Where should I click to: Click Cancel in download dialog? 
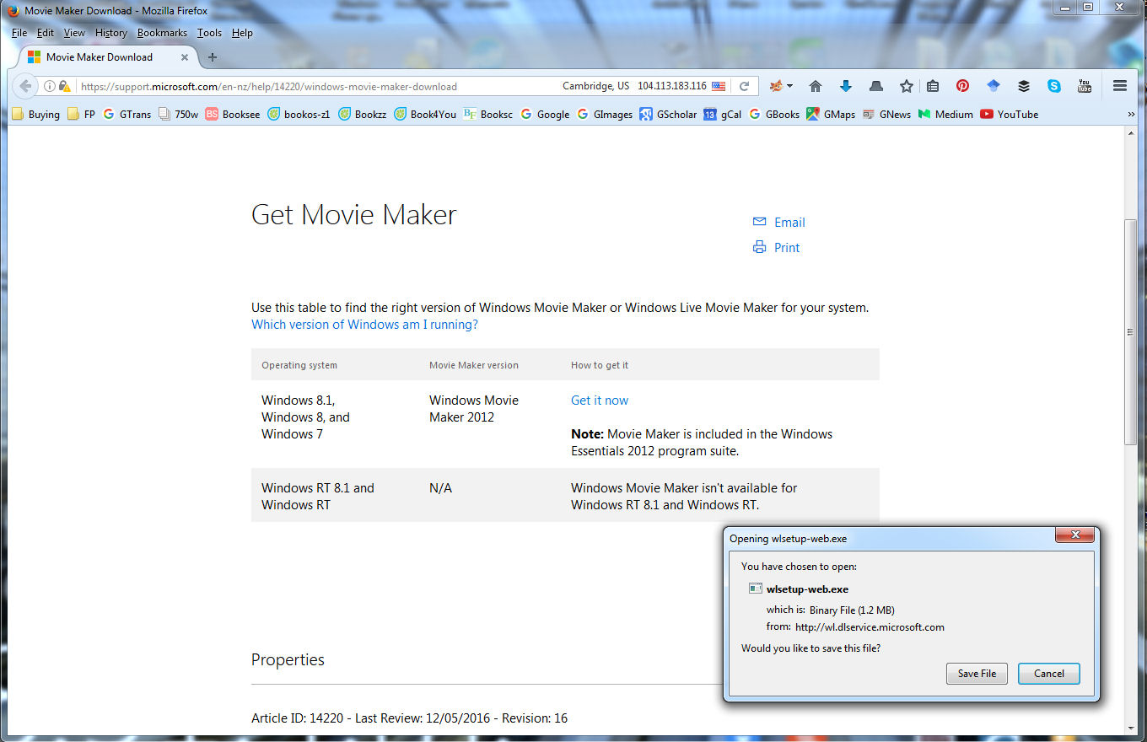[1049, 674]
